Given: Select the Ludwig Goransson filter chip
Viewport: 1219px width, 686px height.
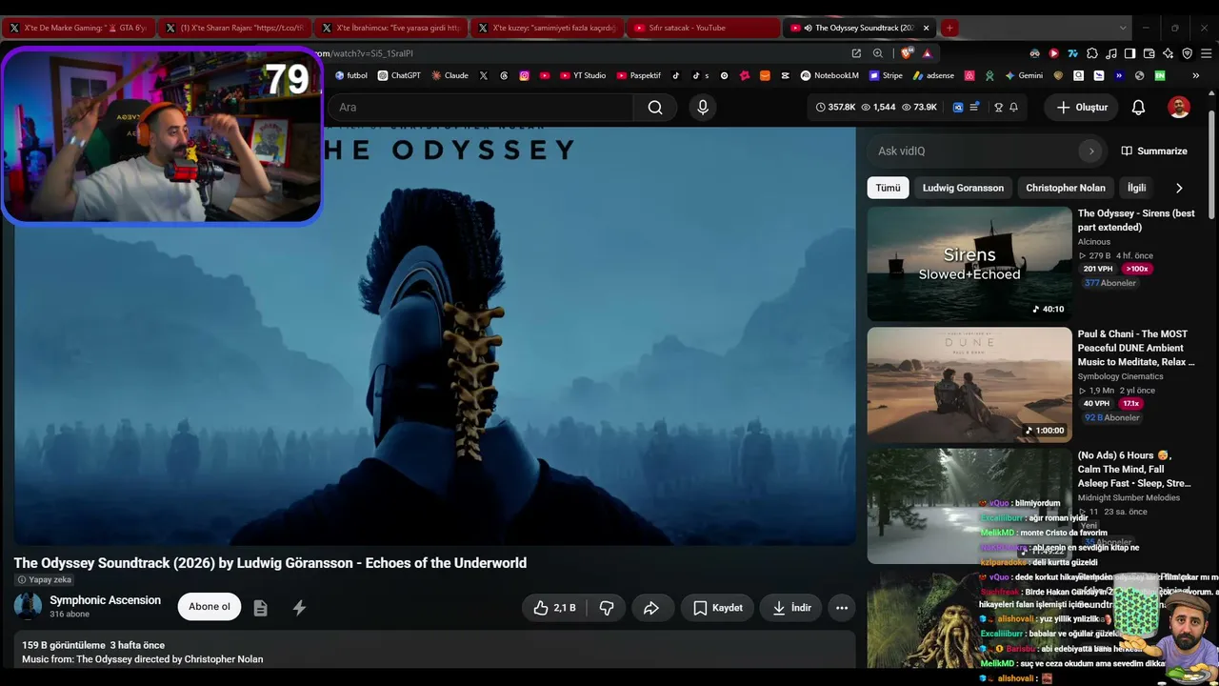Looking at the screenshot, I should click(x=963, y=188).
